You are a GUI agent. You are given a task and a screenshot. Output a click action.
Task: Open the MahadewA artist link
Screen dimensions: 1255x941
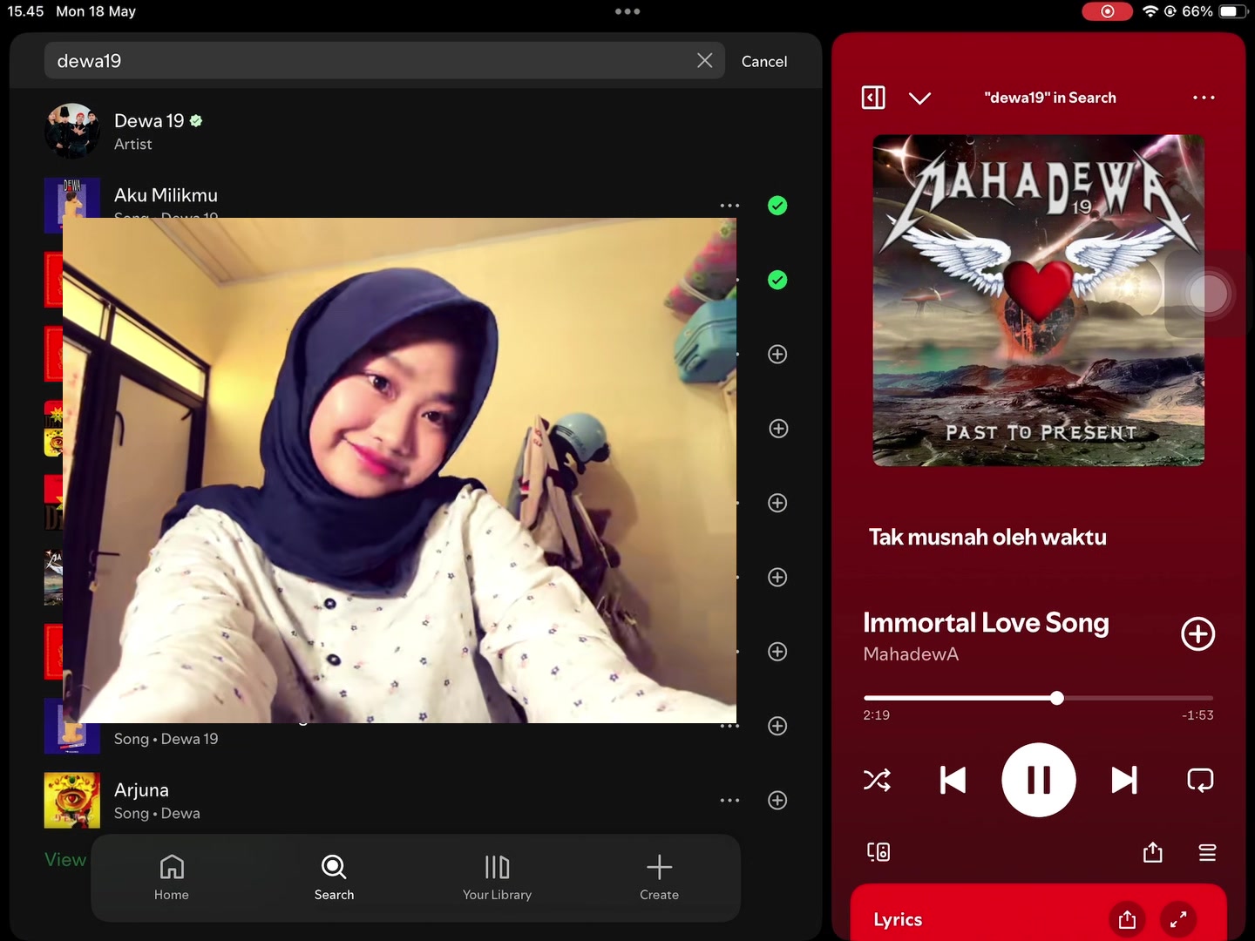pyautogui.click(x=911, y=654)
